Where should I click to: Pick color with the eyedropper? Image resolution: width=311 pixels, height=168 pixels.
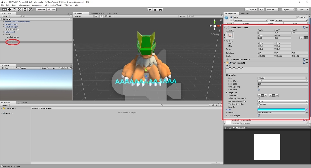tap(307, 110)
